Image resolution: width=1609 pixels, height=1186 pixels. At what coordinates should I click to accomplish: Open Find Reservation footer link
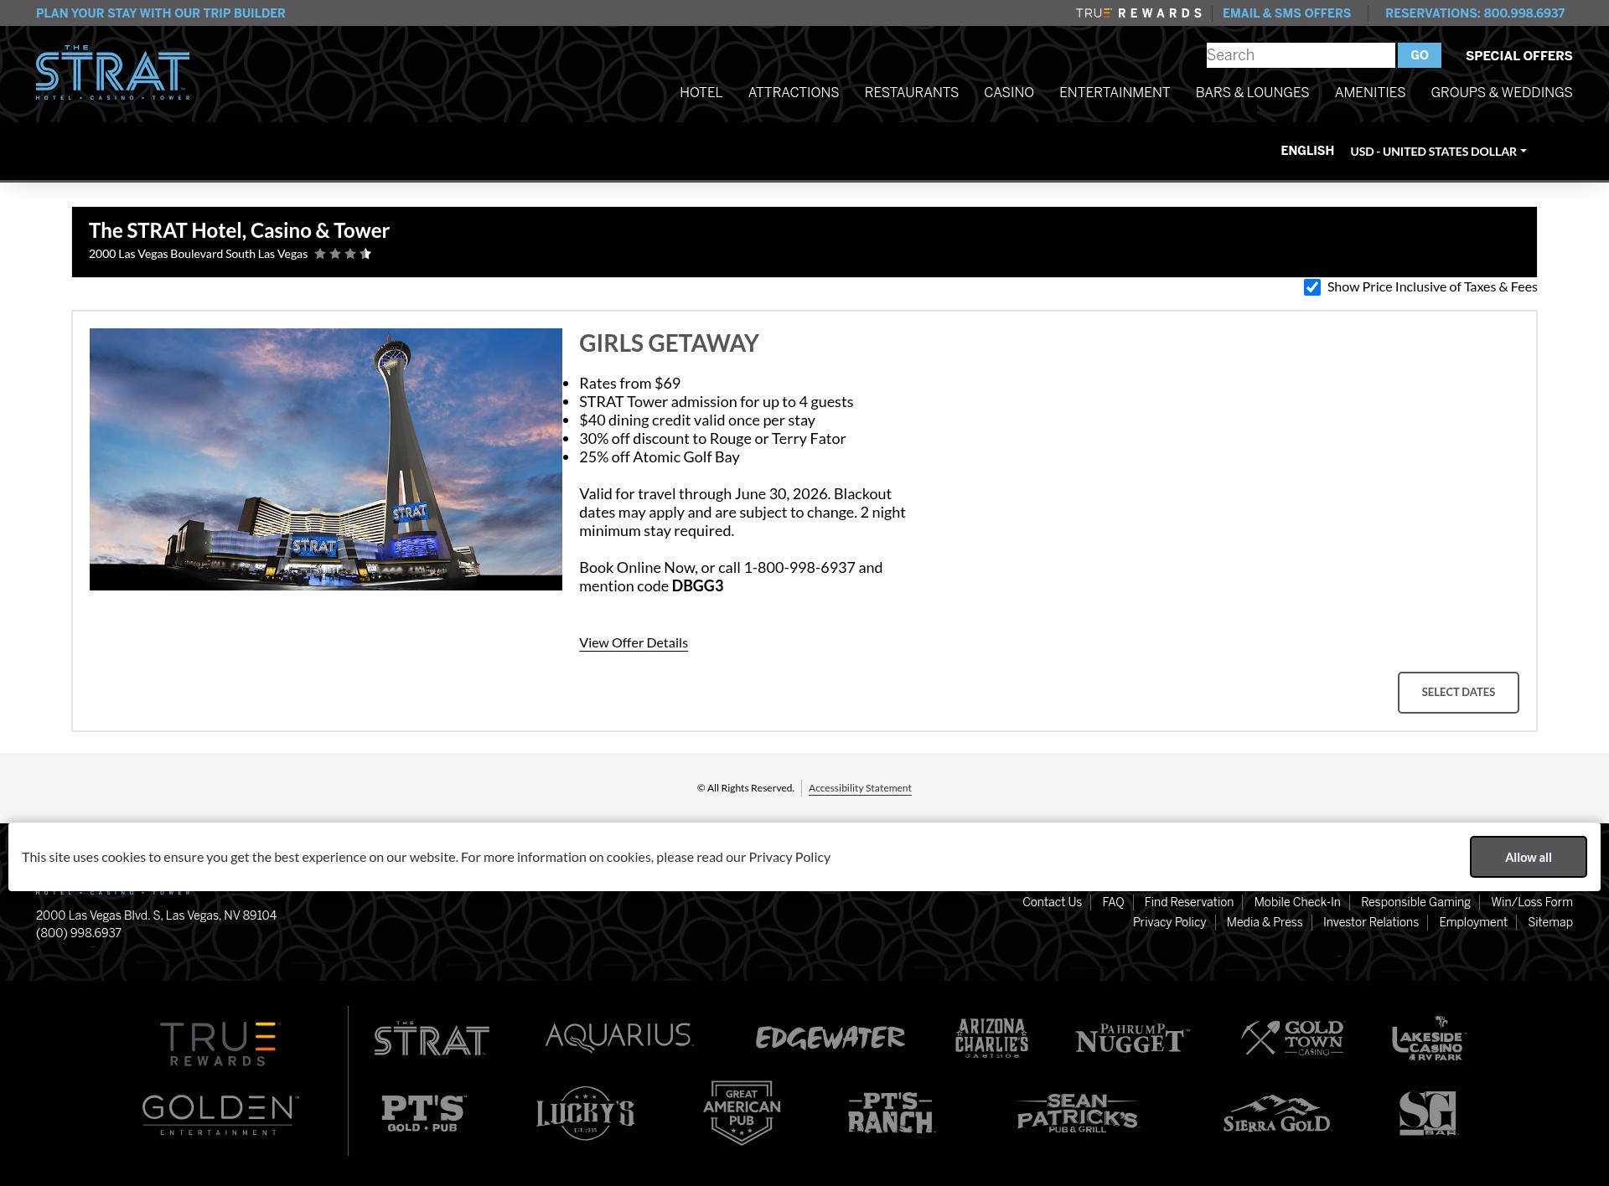[x=1188, y=902]
